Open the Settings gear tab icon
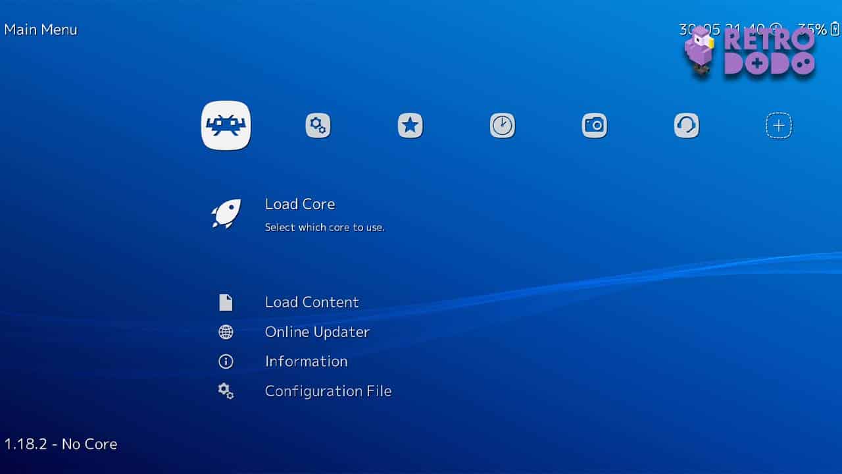This screenshot has width=842, height=474. [318, 125]
